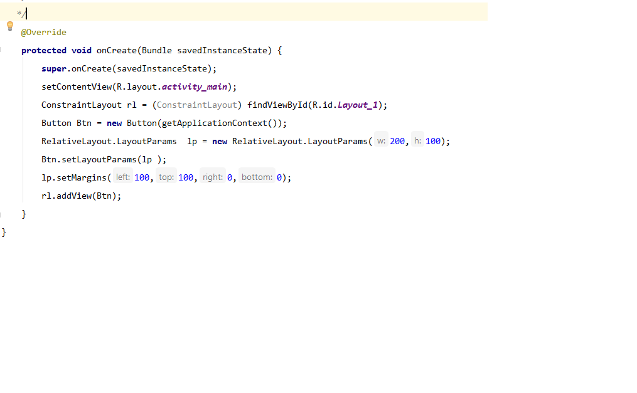Click the Layout_1 id reference

[x=357, y=105]
